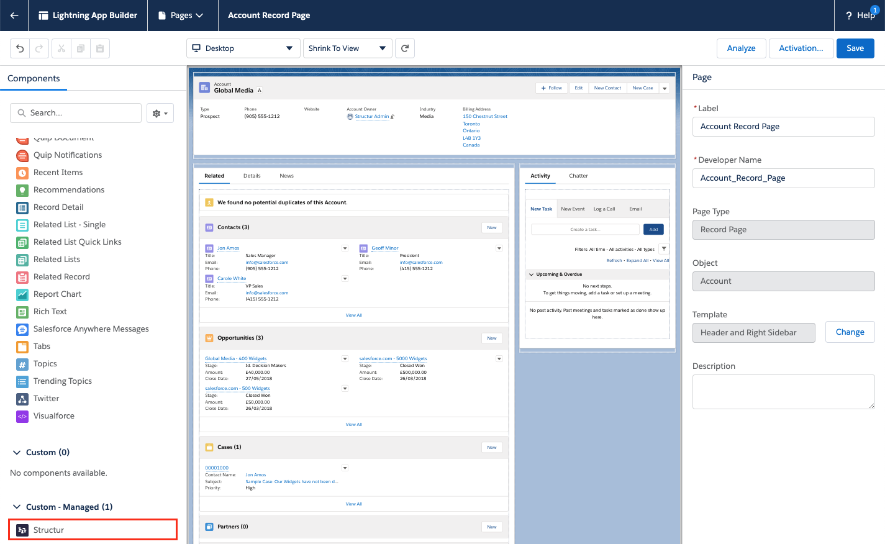This screenshot has height=544, width=885.
Task: Click the refresh canvas icon
Action: (405, 48)
